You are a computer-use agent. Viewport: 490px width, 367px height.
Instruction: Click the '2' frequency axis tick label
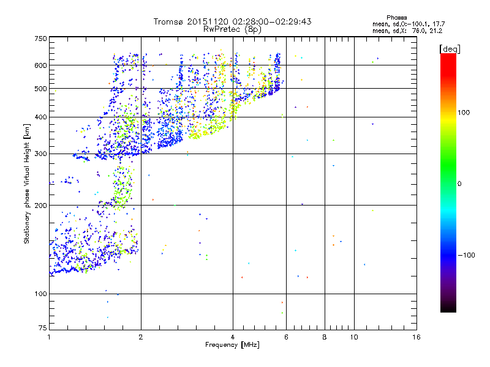141,337
